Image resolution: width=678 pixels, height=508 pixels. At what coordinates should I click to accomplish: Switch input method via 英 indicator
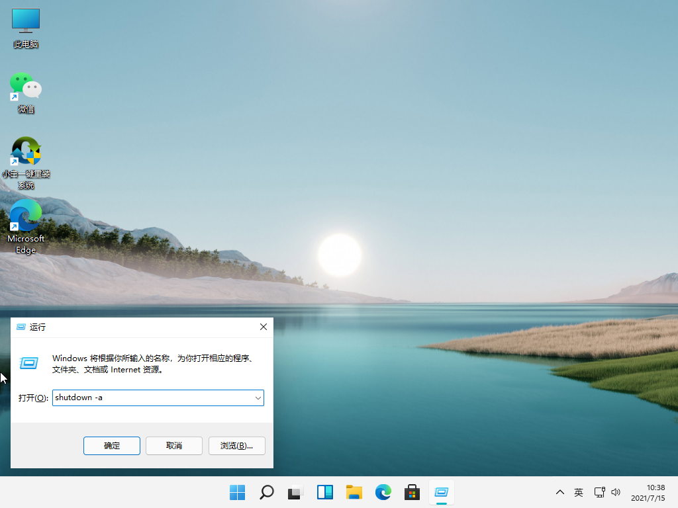point(579,492)
